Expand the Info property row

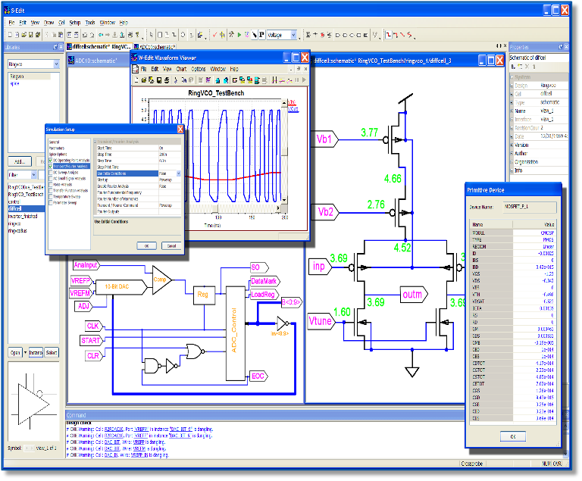(x=512, y=170)
